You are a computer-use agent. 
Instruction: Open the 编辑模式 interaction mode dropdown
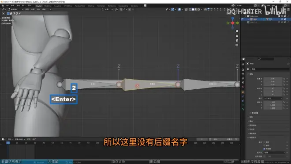(15, 9)
